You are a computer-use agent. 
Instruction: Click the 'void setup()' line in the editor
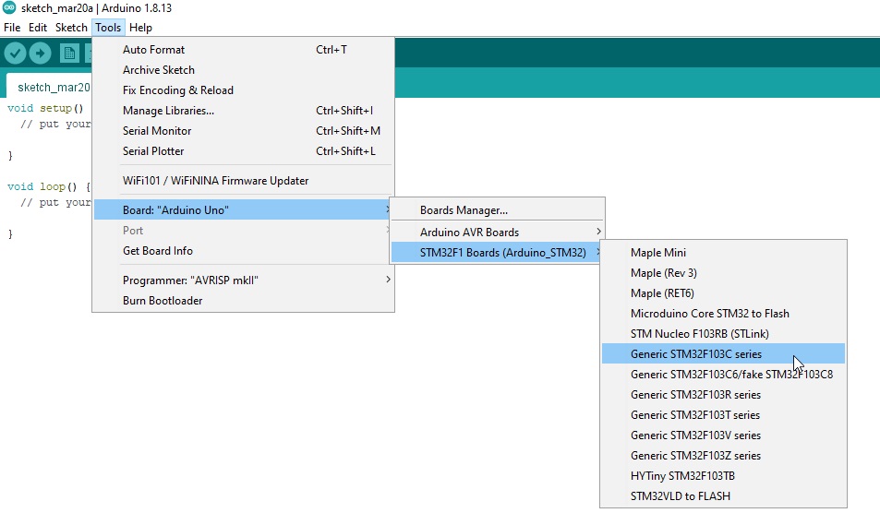(x=45, y=108)
